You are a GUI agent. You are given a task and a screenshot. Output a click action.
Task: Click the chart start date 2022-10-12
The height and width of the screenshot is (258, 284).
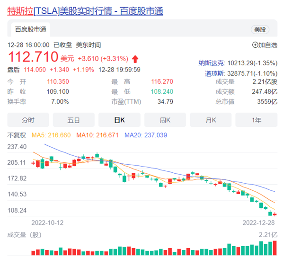tap(47, 222)
